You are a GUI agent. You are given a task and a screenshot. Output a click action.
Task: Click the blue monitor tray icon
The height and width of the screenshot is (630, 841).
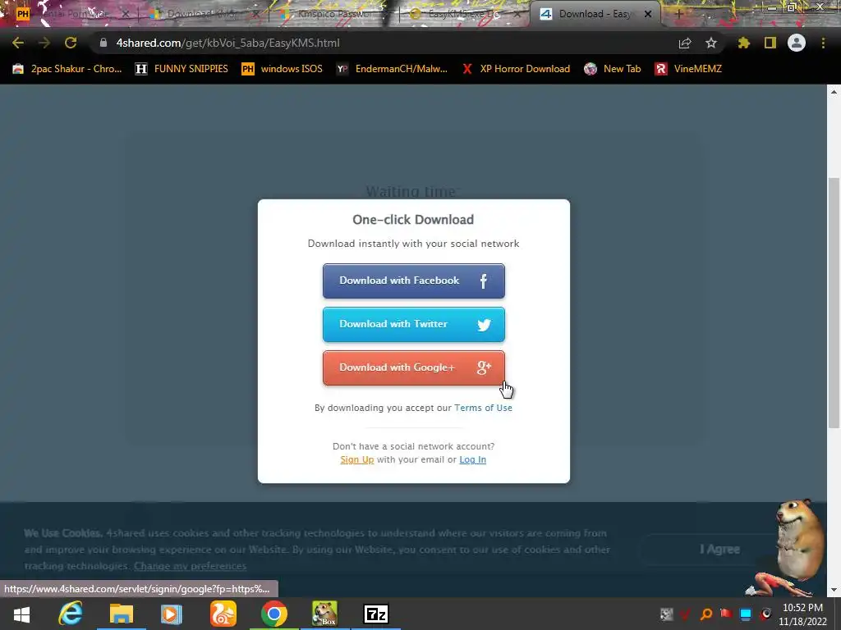(x=746, y=614)
